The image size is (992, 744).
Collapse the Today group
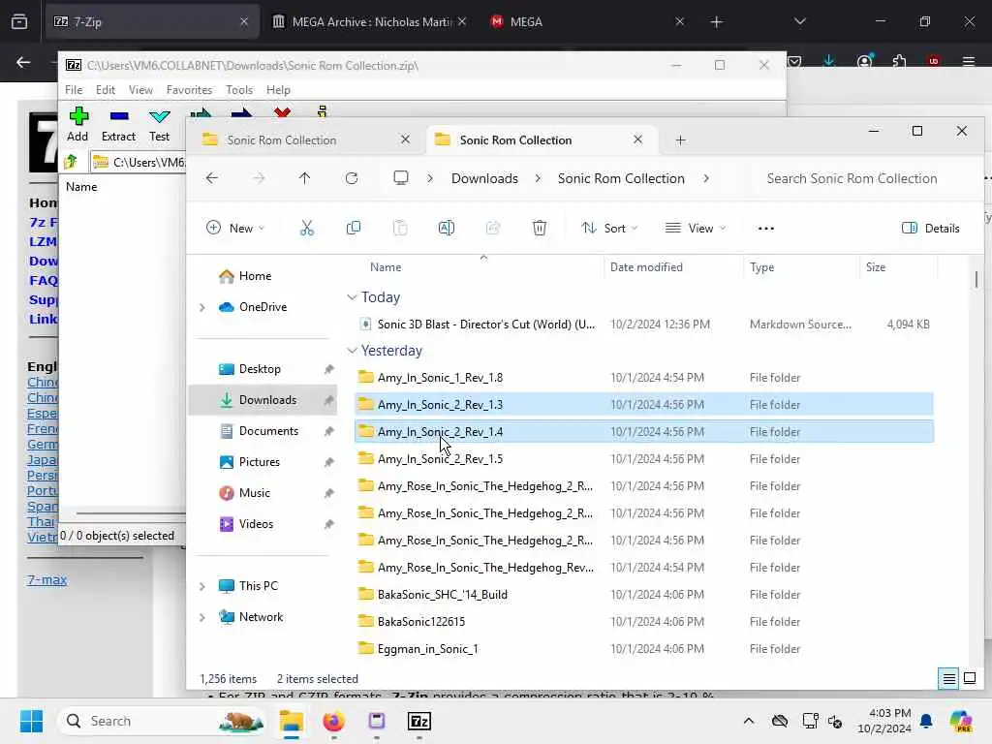coord(352,296)
